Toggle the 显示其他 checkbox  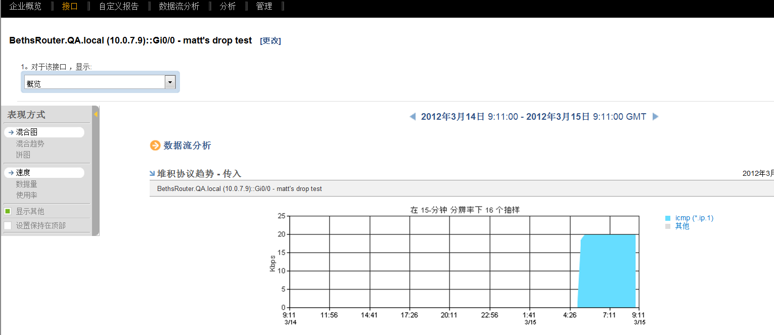coord(8,211)
